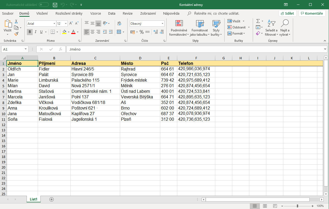This screenshot has height=209, width=329.
Task: Open Najít a vybrat menu
Action: tap(285, 28)
